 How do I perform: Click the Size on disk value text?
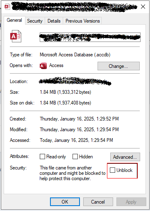[x=66, y=103]
